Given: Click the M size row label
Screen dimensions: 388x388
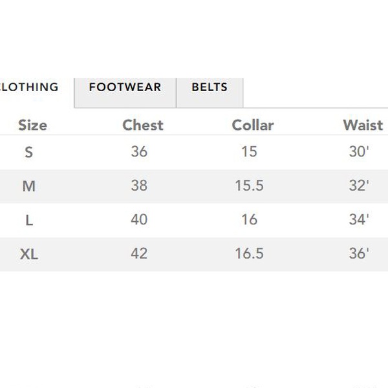Looking at the screenshot, I should pyautogui.click(x=28, y=187).
